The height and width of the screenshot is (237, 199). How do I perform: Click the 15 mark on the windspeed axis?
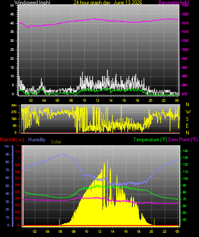click(12, 67)
